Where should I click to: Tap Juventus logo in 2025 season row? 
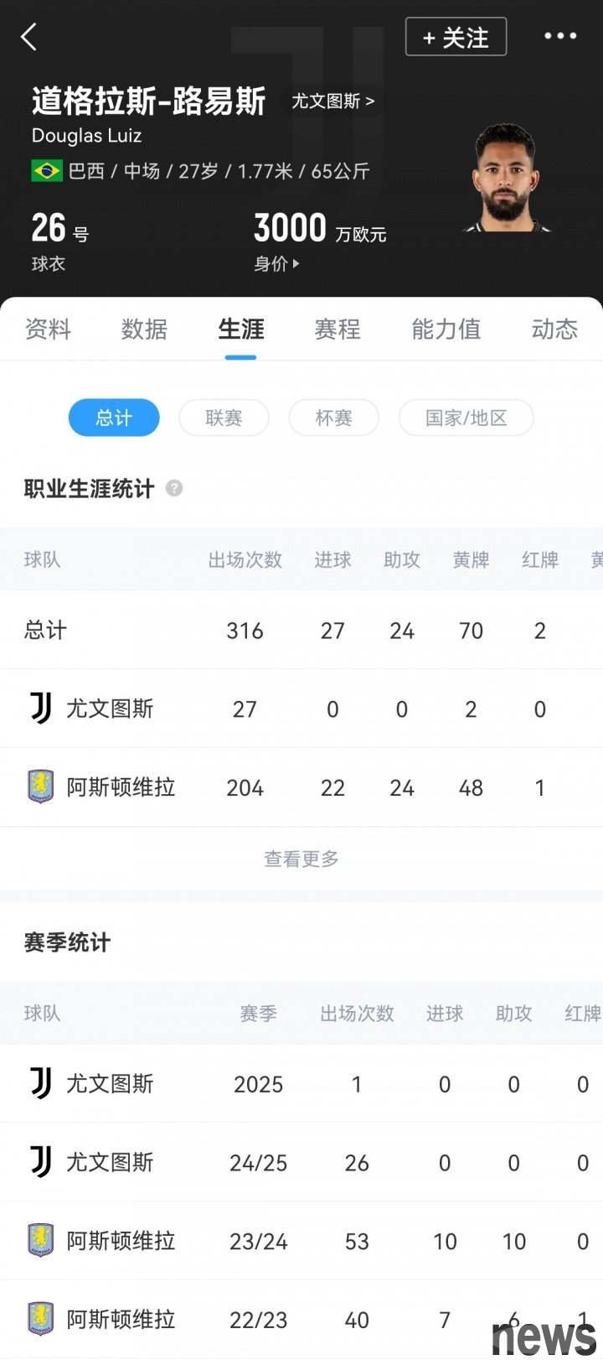(41, 1083)
